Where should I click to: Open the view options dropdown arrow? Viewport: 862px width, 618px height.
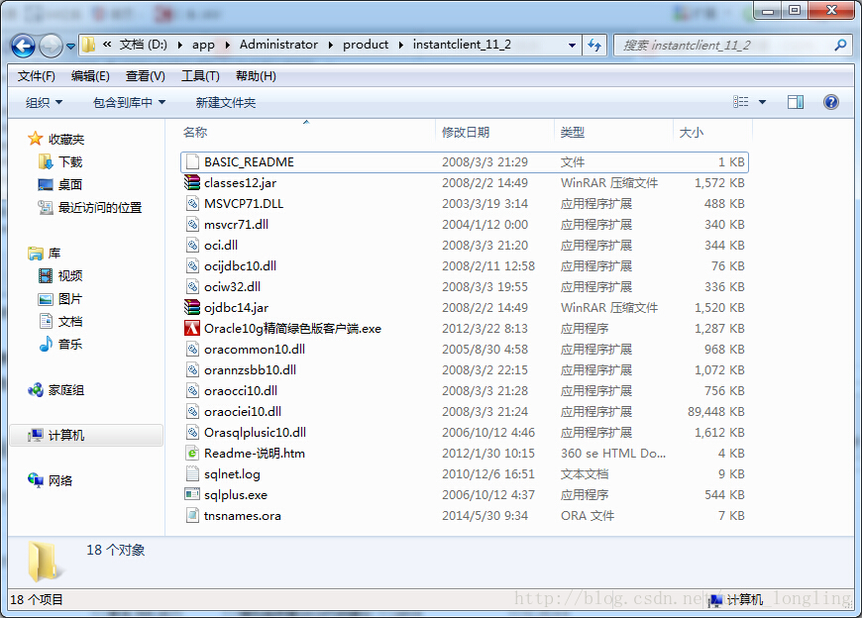coord(762,102)
